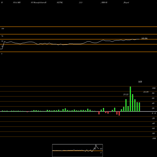157x157 pixels.
Task: Click the tallest green MR histogram bar
Action: [x=130, y=99]
